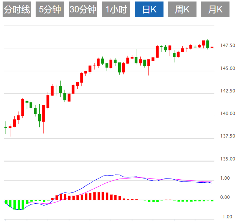Select the highlighted 日K tab
Screen dimensions: 237x221
point(149,10)
